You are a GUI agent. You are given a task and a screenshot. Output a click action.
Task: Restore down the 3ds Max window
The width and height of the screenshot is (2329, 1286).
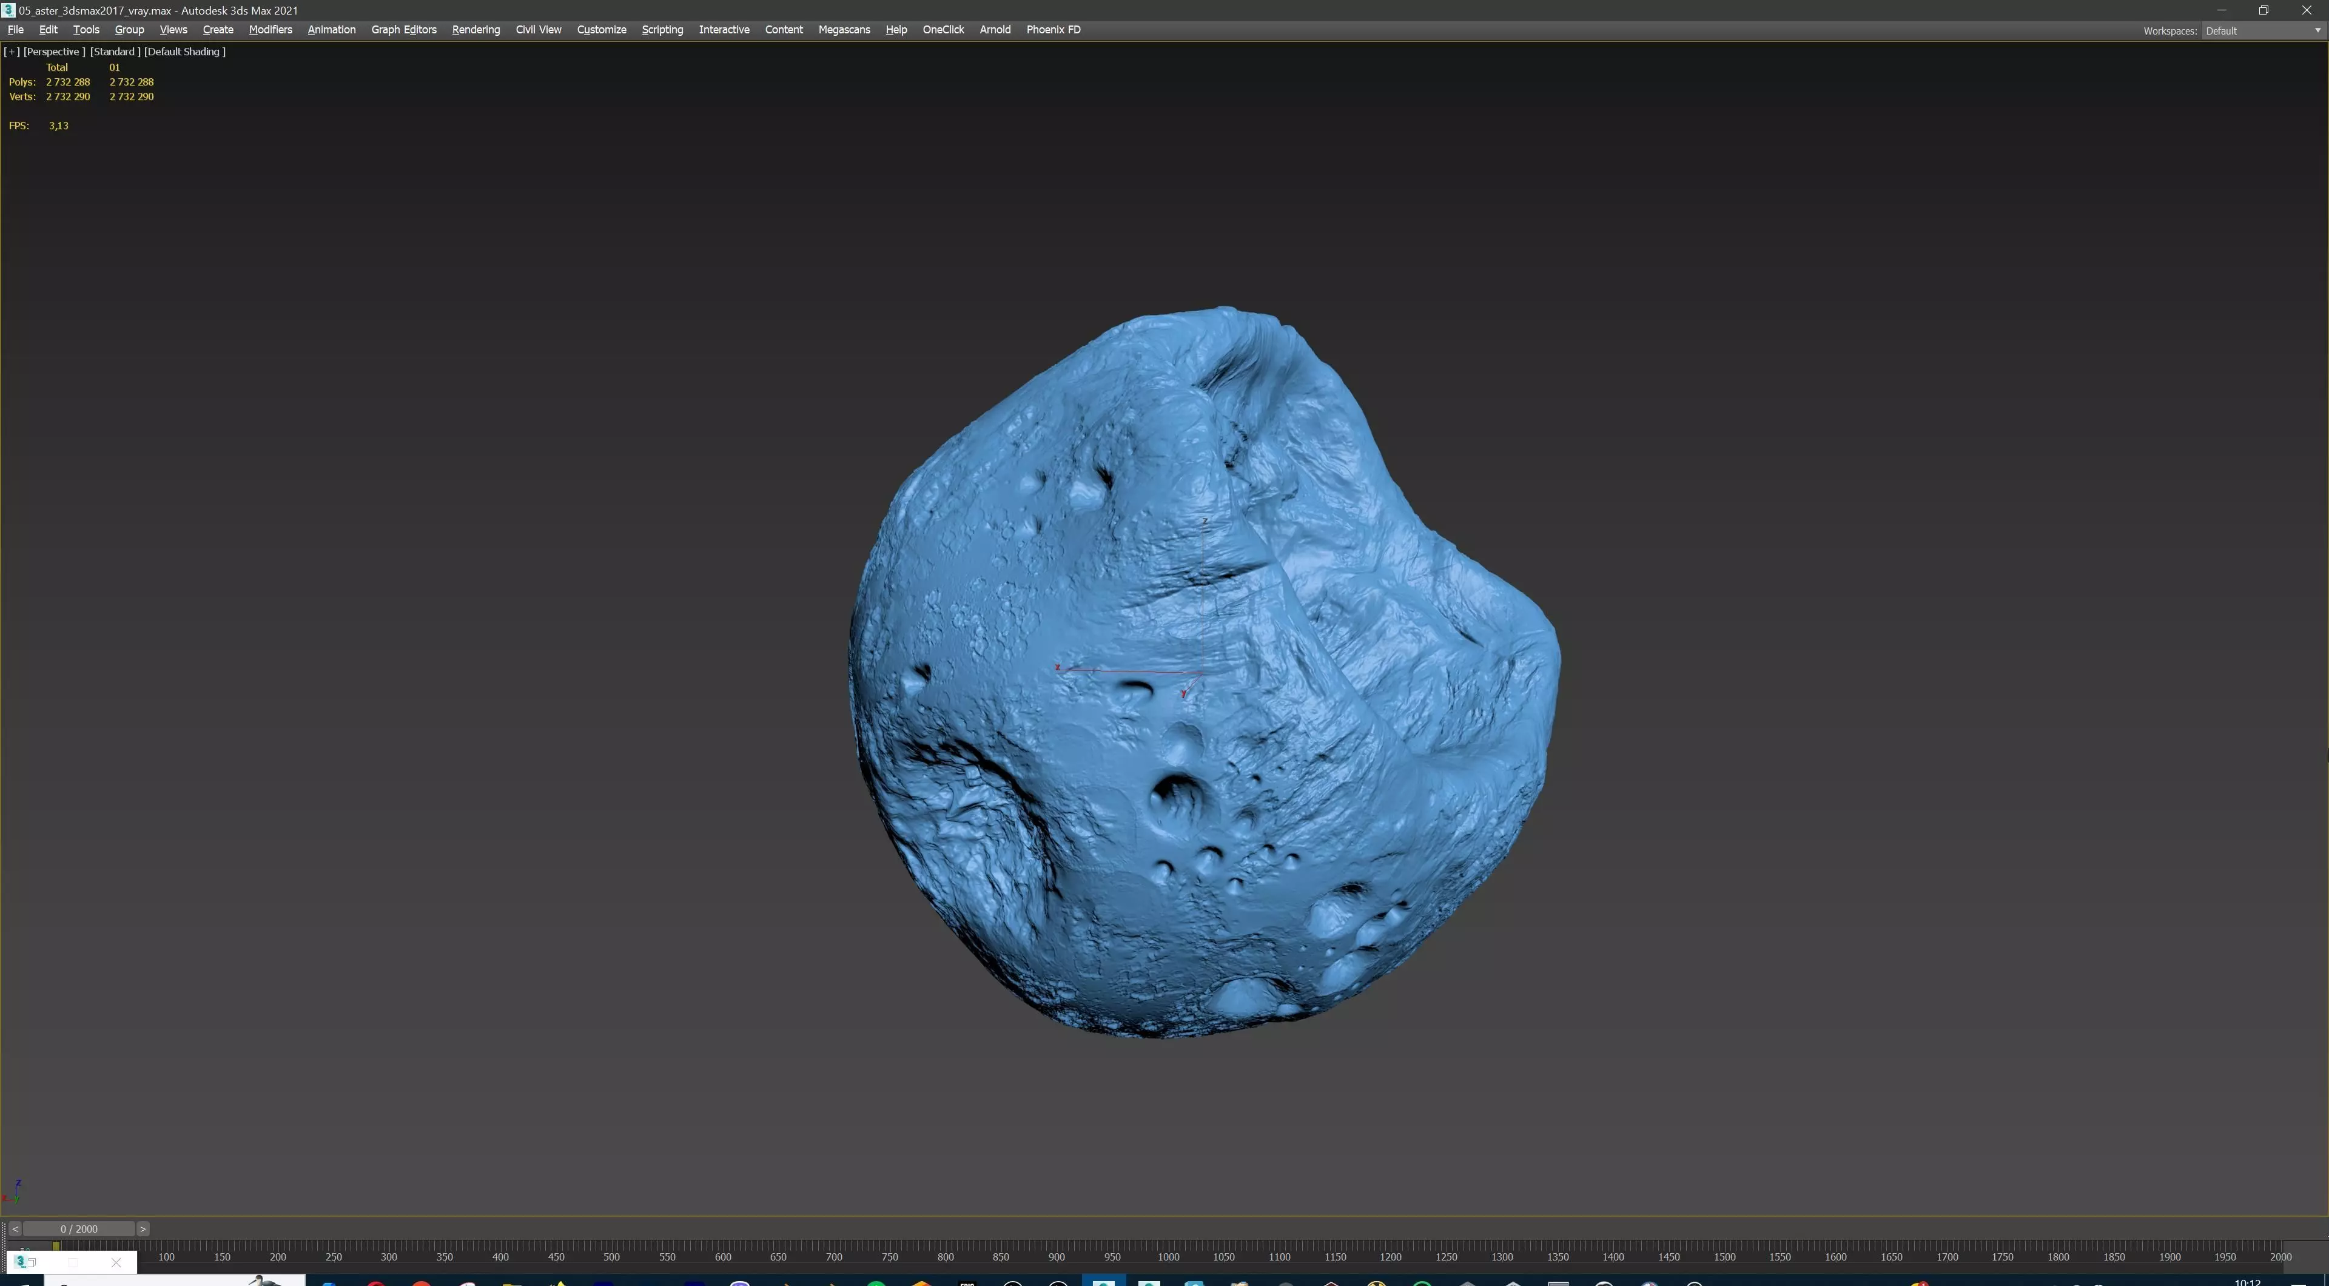coord(2264,10)
